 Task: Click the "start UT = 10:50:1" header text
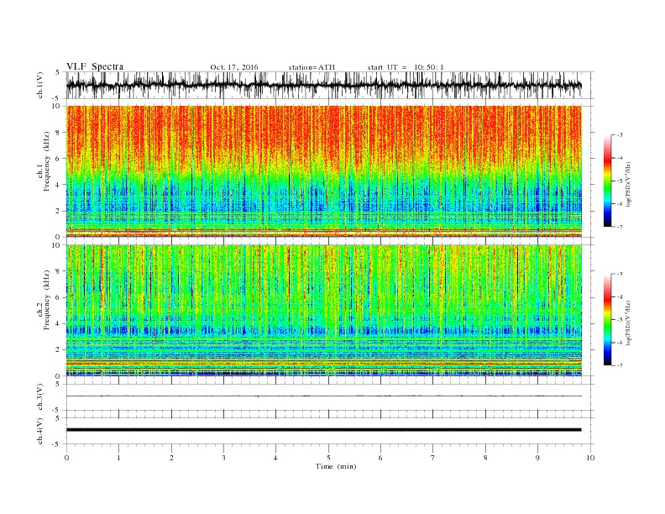[x=406, y=67]
